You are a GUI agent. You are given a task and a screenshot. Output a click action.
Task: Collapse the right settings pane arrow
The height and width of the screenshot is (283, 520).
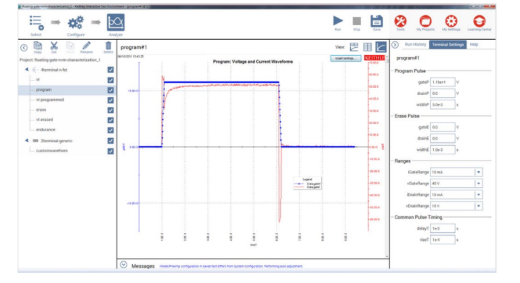(x=395, y=45)
